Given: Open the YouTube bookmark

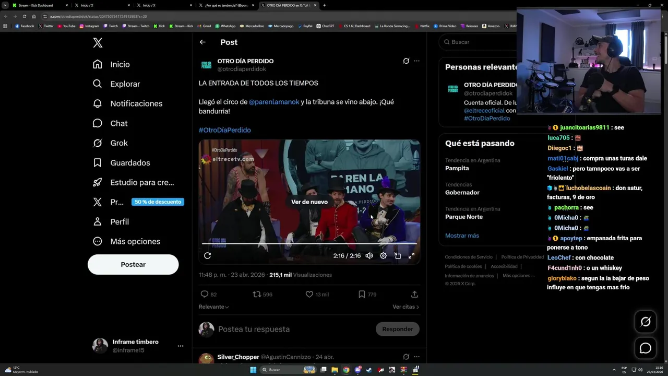Looking at the screenshot, I should click(66, 26).
